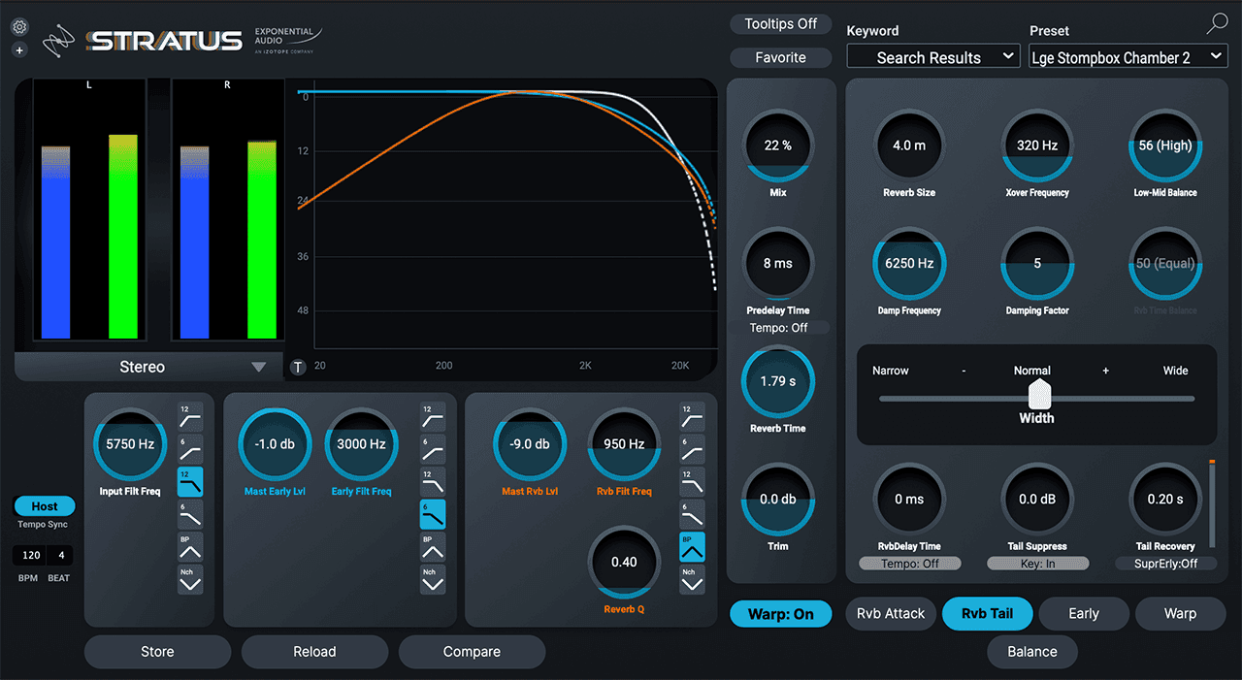Select Input filter 12 dB low-pass shape
The width and height of the screenshot is (1242, 680).
(190, 482)
